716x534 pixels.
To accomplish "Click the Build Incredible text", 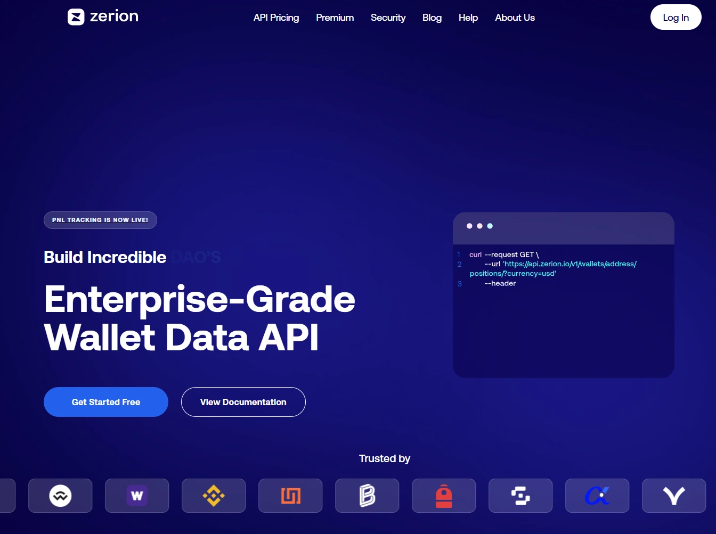I will [x=105, y=257].
